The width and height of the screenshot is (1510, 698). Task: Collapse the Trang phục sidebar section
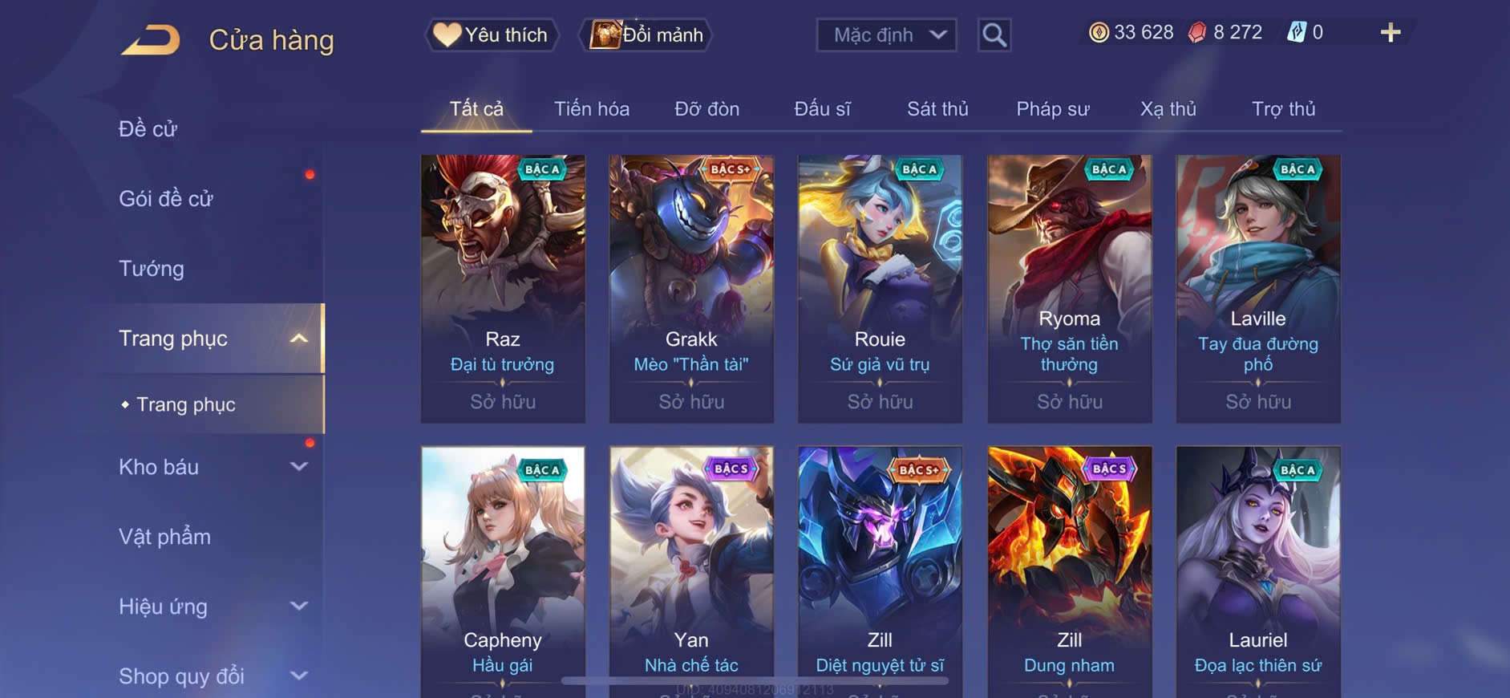(x=298, y=339)
